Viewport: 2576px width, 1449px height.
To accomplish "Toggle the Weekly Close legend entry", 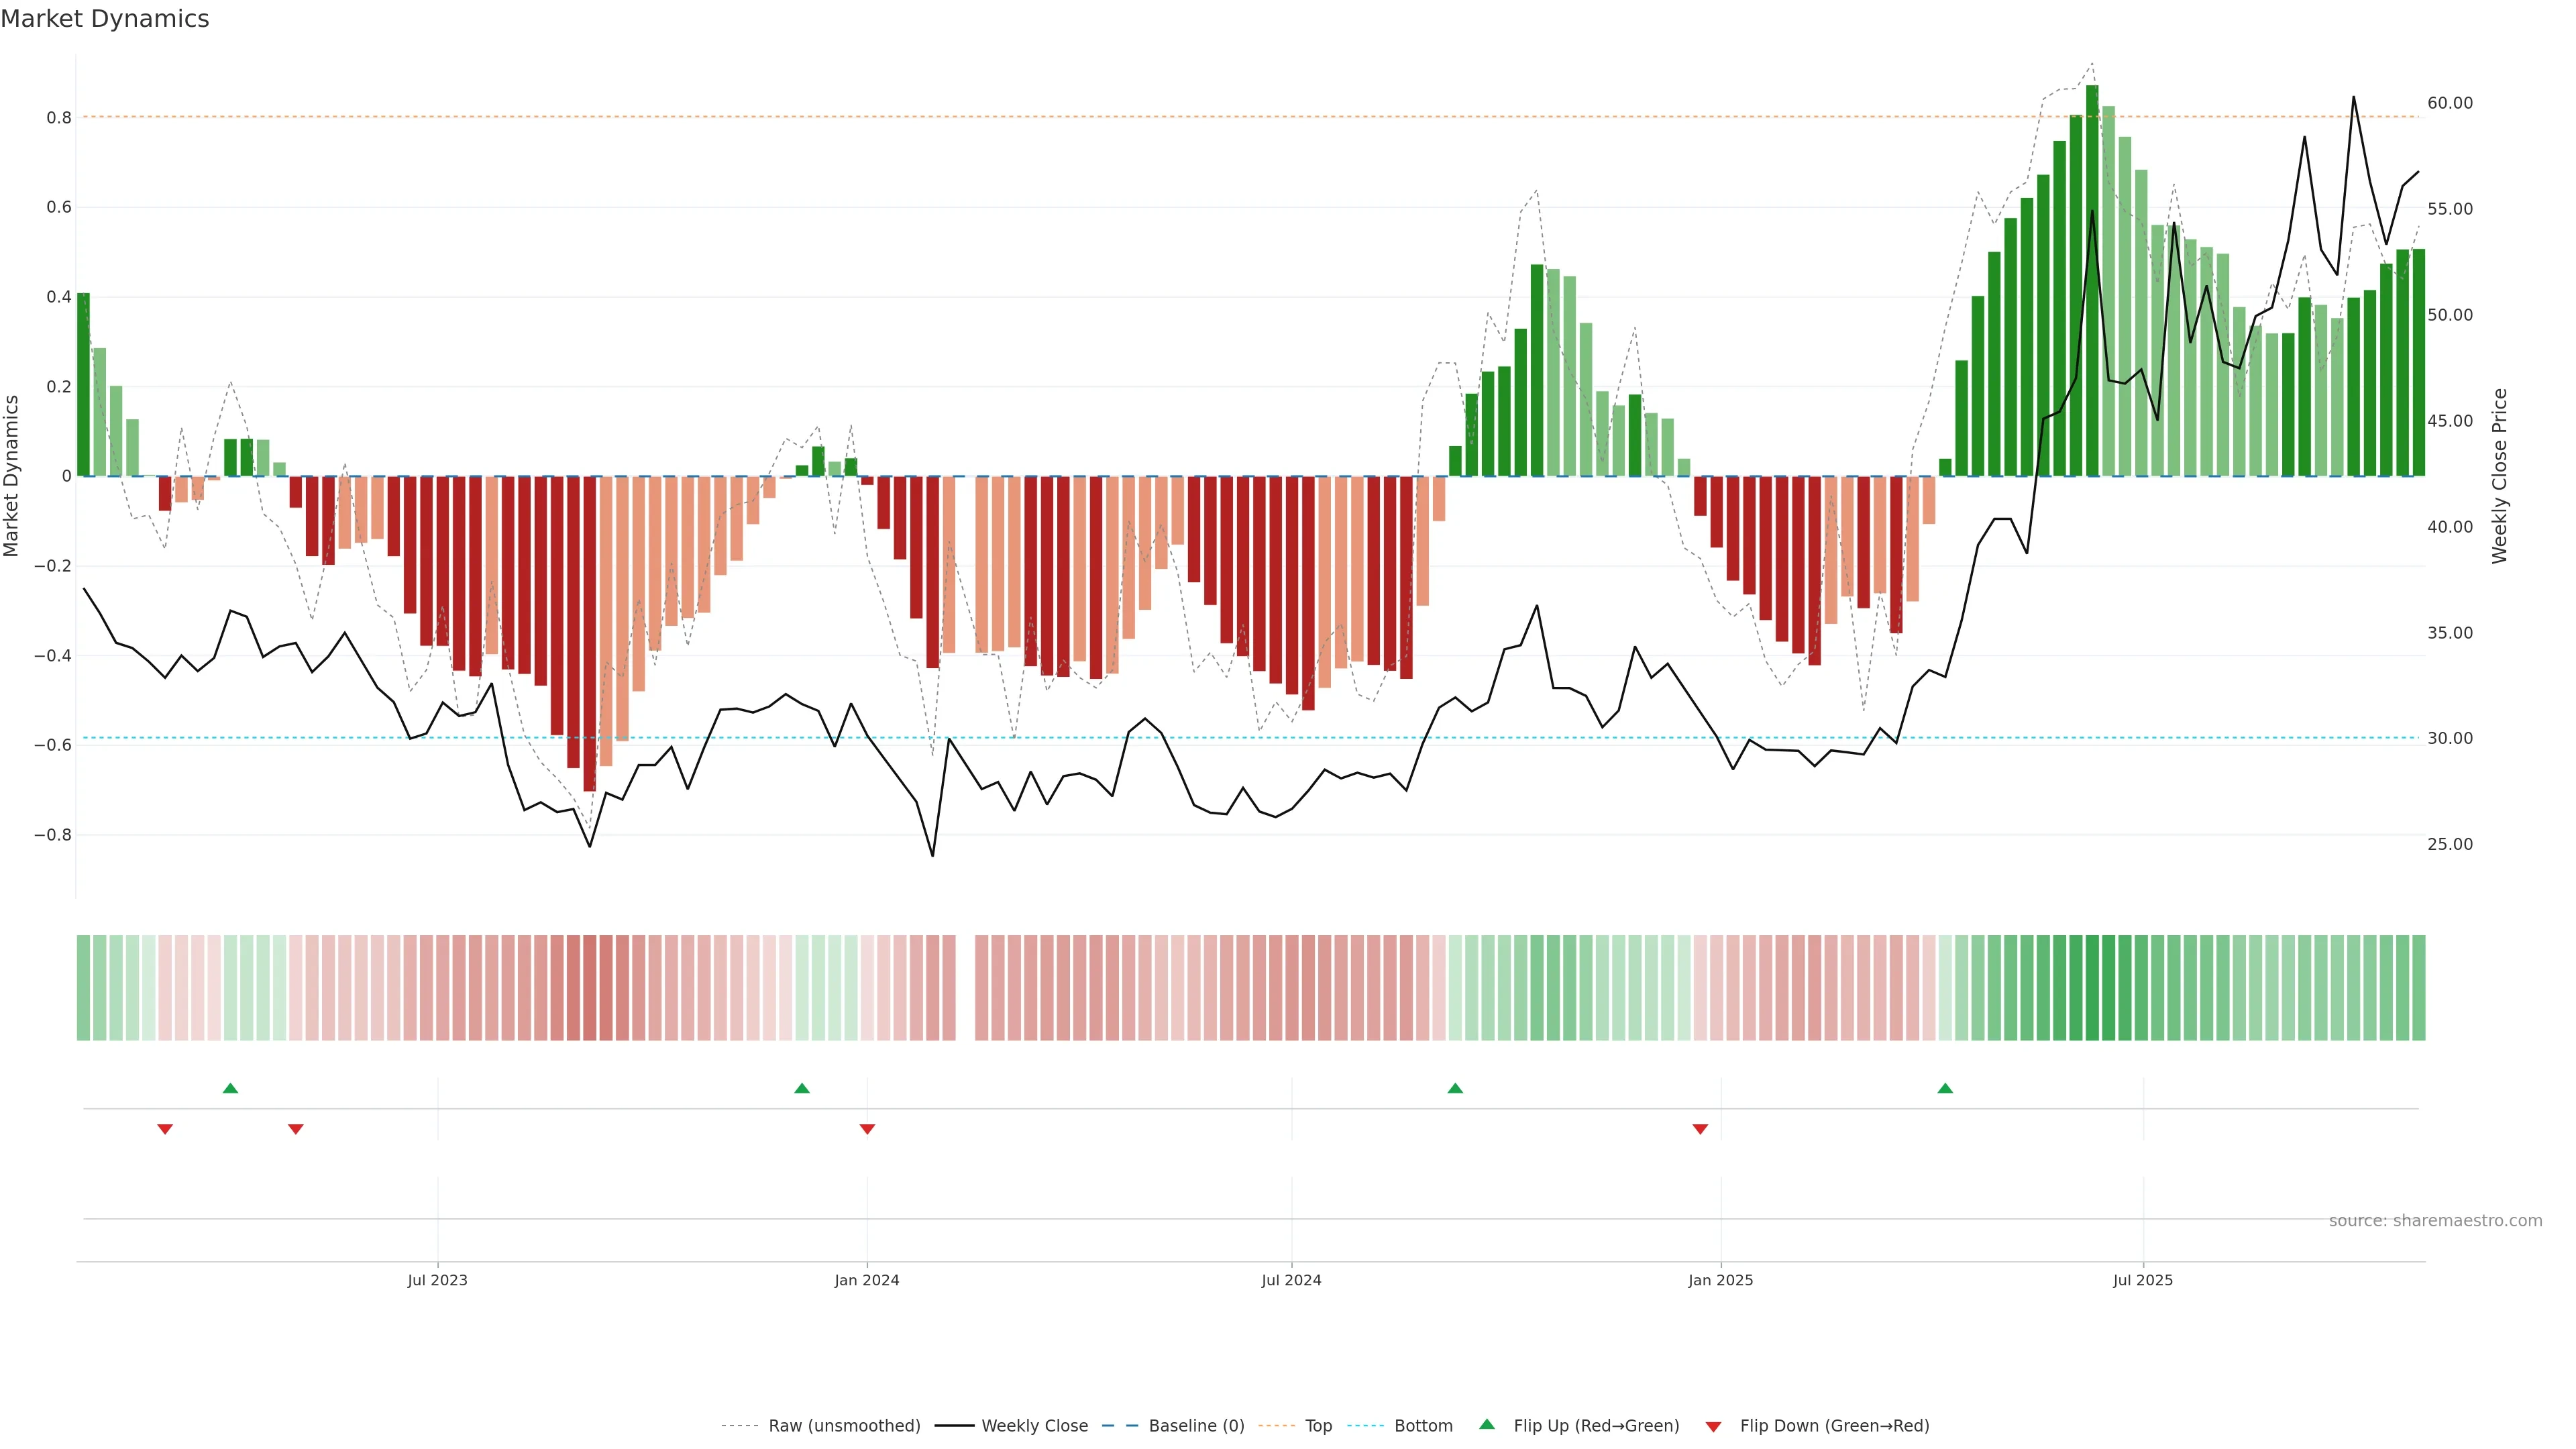I will (1034, 1426).
